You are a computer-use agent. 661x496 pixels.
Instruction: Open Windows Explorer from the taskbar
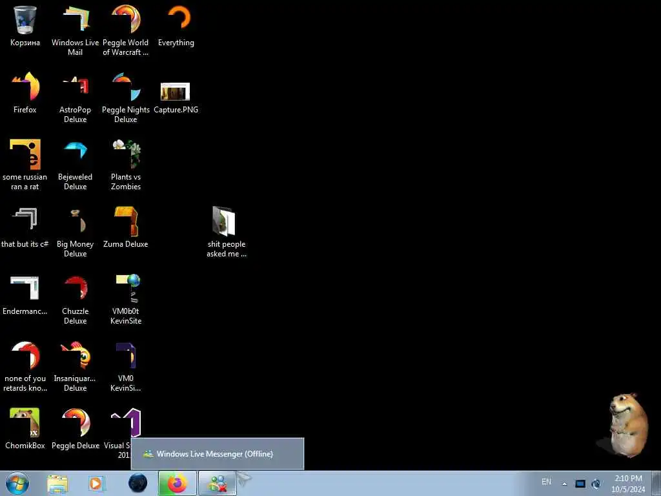[57, 484]
